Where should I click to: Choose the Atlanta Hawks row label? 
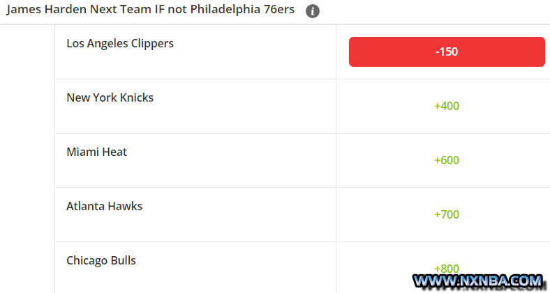pyautogui.click(x=104, y=206)
